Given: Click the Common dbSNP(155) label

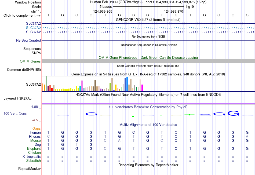Looking at the screenshot, I should pos(24,70).
